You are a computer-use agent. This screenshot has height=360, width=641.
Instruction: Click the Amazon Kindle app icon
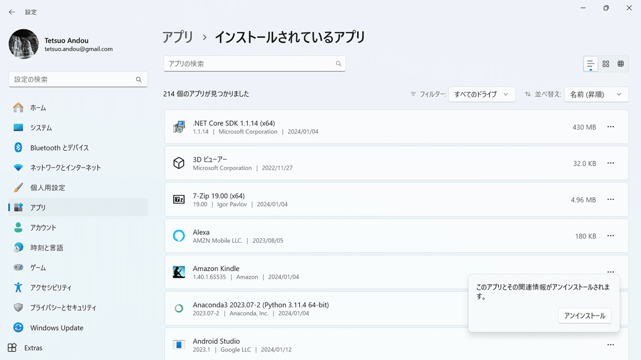pos(179,272)
